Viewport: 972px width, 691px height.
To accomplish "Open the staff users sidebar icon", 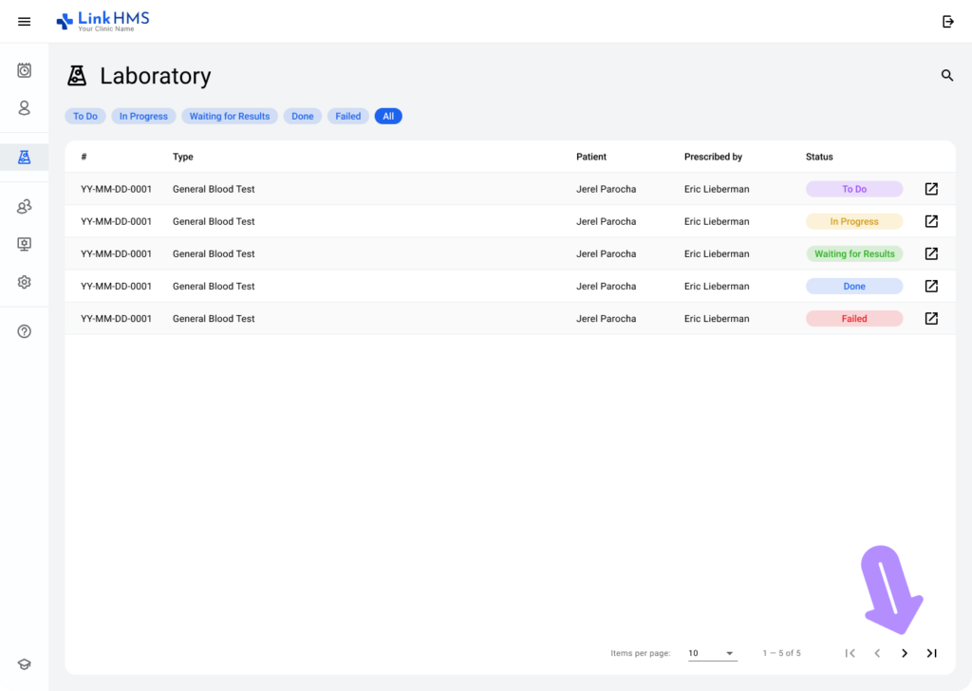I will click(24, 206).
